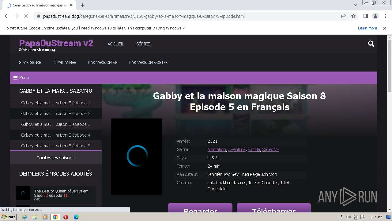The image size is (392, 221).
Task: Click the '24 min' duration value
Action: [214, 166]
